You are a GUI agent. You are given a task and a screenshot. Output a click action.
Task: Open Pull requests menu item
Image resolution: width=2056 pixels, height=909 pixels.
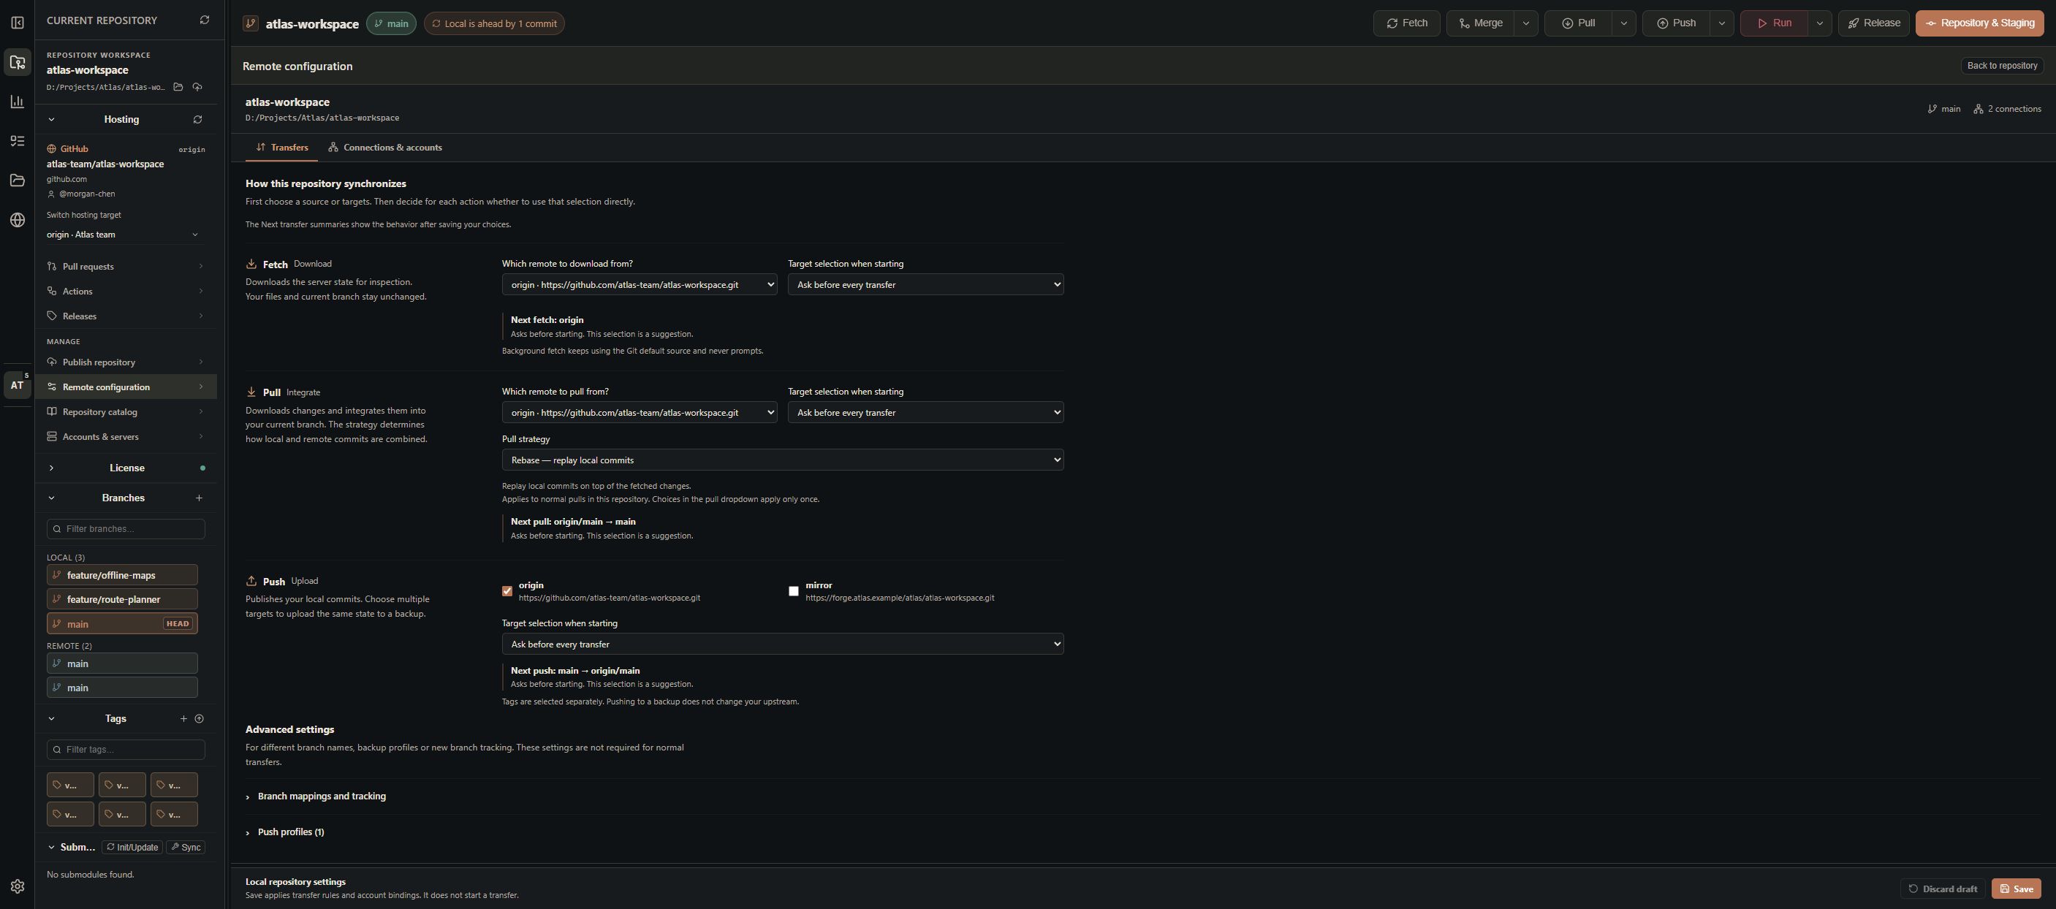[125, 267]
